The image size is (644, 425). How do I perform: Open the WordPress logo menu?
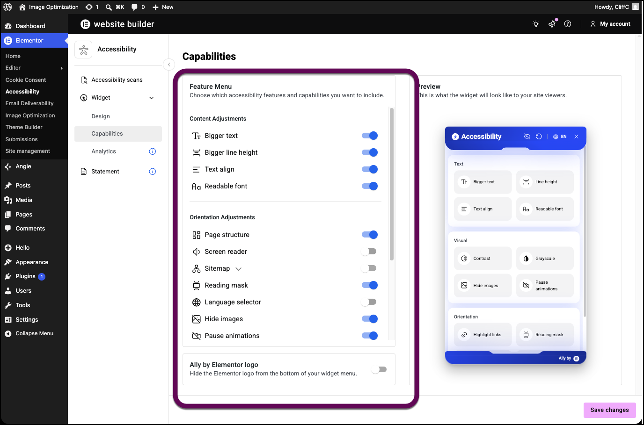click(7, 7)
